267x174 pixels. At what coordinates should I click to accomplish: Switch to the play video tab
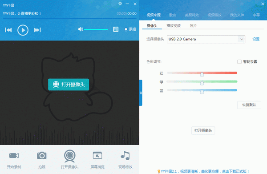[x=174, y=26]
